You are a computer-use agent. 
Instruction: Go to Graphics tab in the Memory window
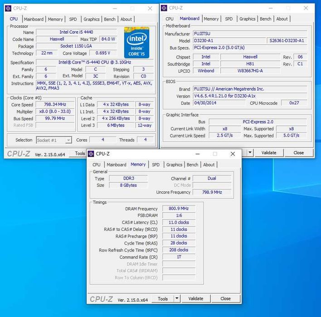point(174,165)
